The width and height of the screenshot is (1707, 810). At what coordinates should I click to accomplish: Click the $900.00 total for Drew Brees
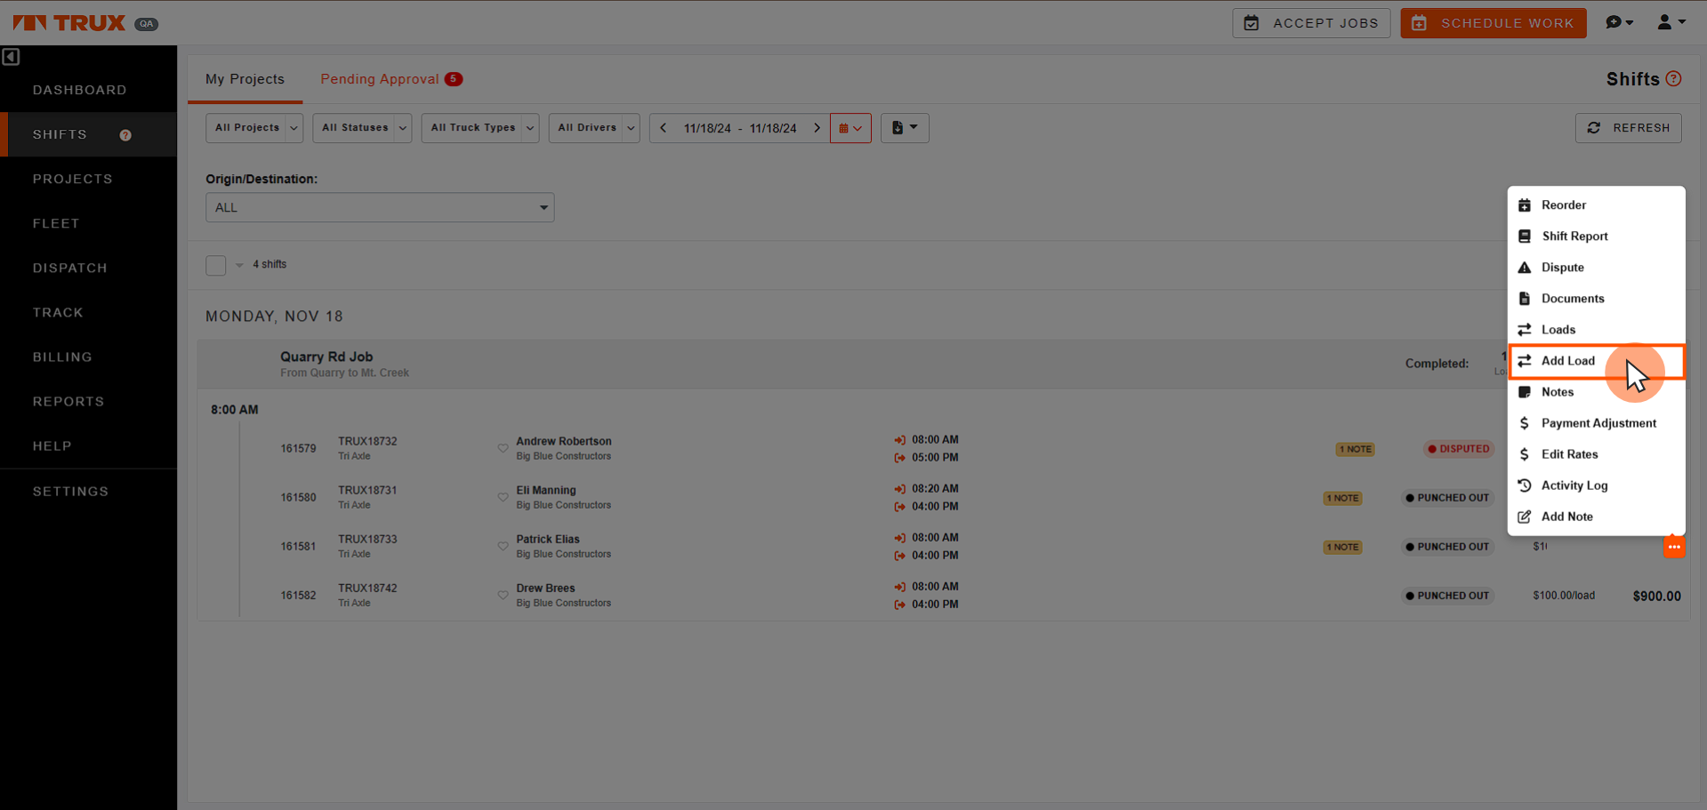coord(1656,596)
